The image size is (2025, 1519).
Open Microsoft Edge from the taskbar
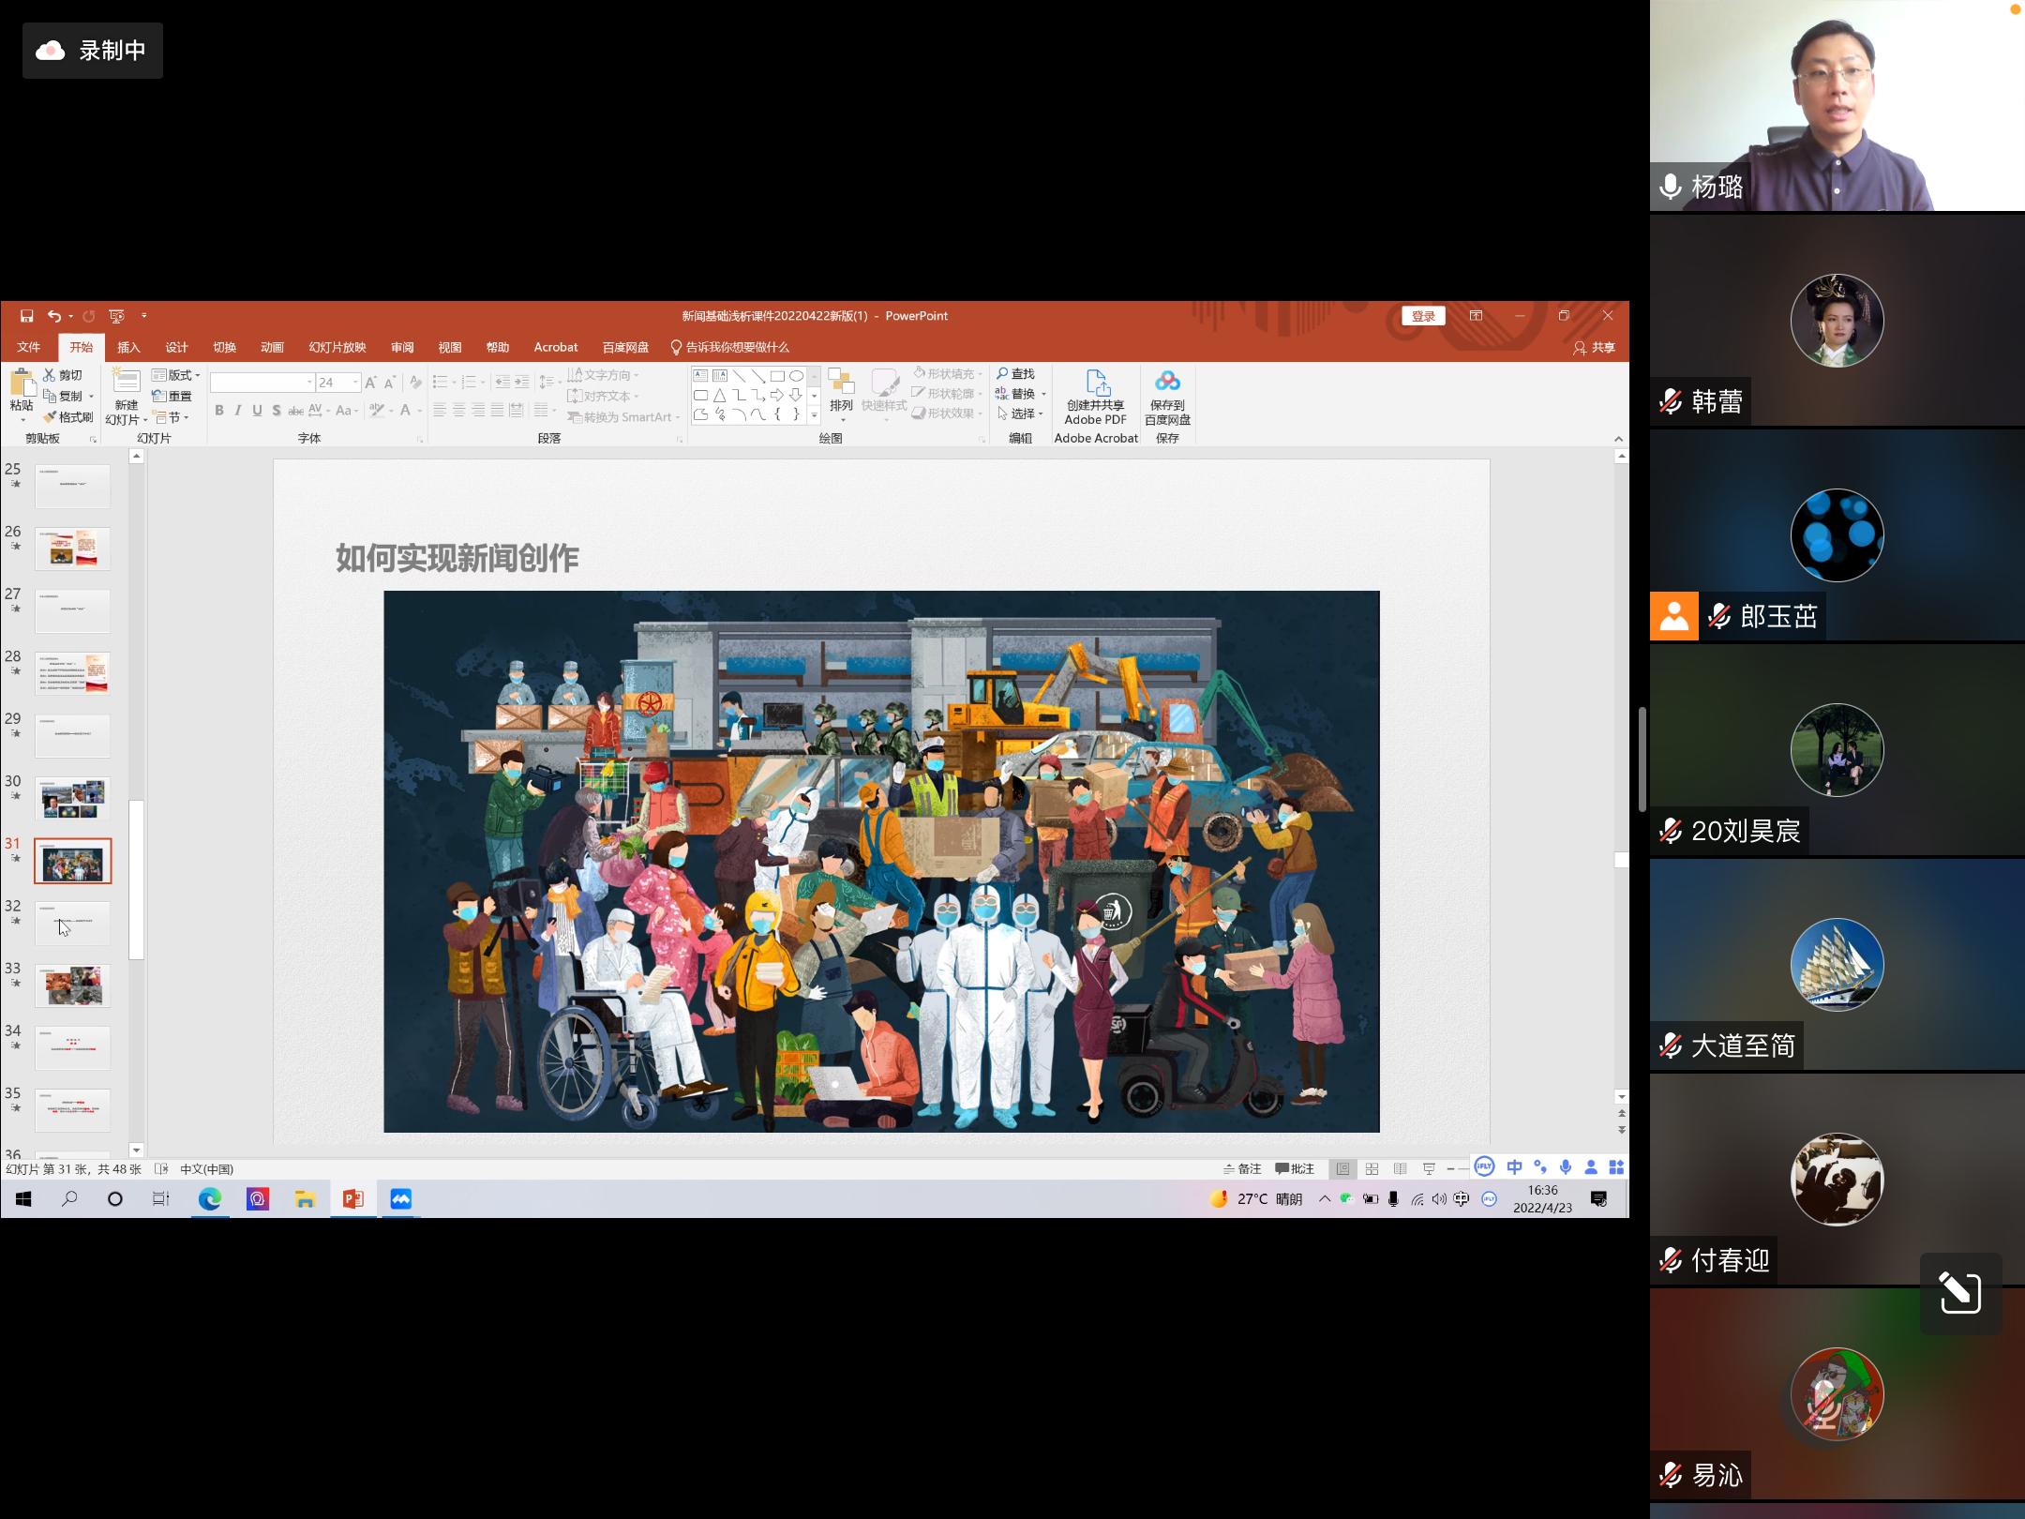tap(210, 1199)
